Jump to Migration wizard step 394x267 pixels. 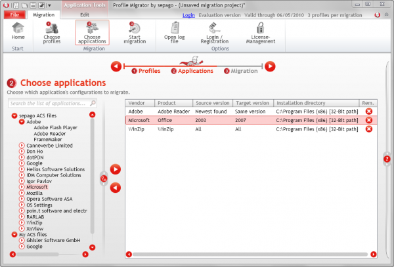click(241, 71)
